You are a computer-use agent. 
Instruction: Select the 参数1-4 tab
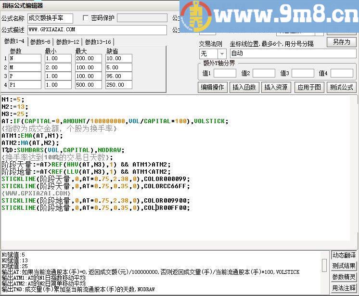click(x=14, y=41)
